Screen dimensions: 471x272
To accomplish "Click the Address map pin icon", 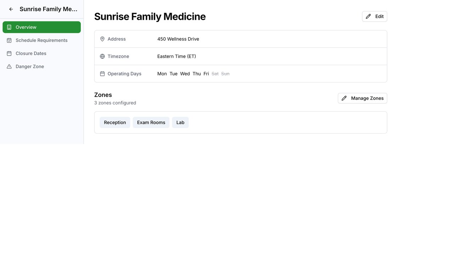I will pos(102,39).
